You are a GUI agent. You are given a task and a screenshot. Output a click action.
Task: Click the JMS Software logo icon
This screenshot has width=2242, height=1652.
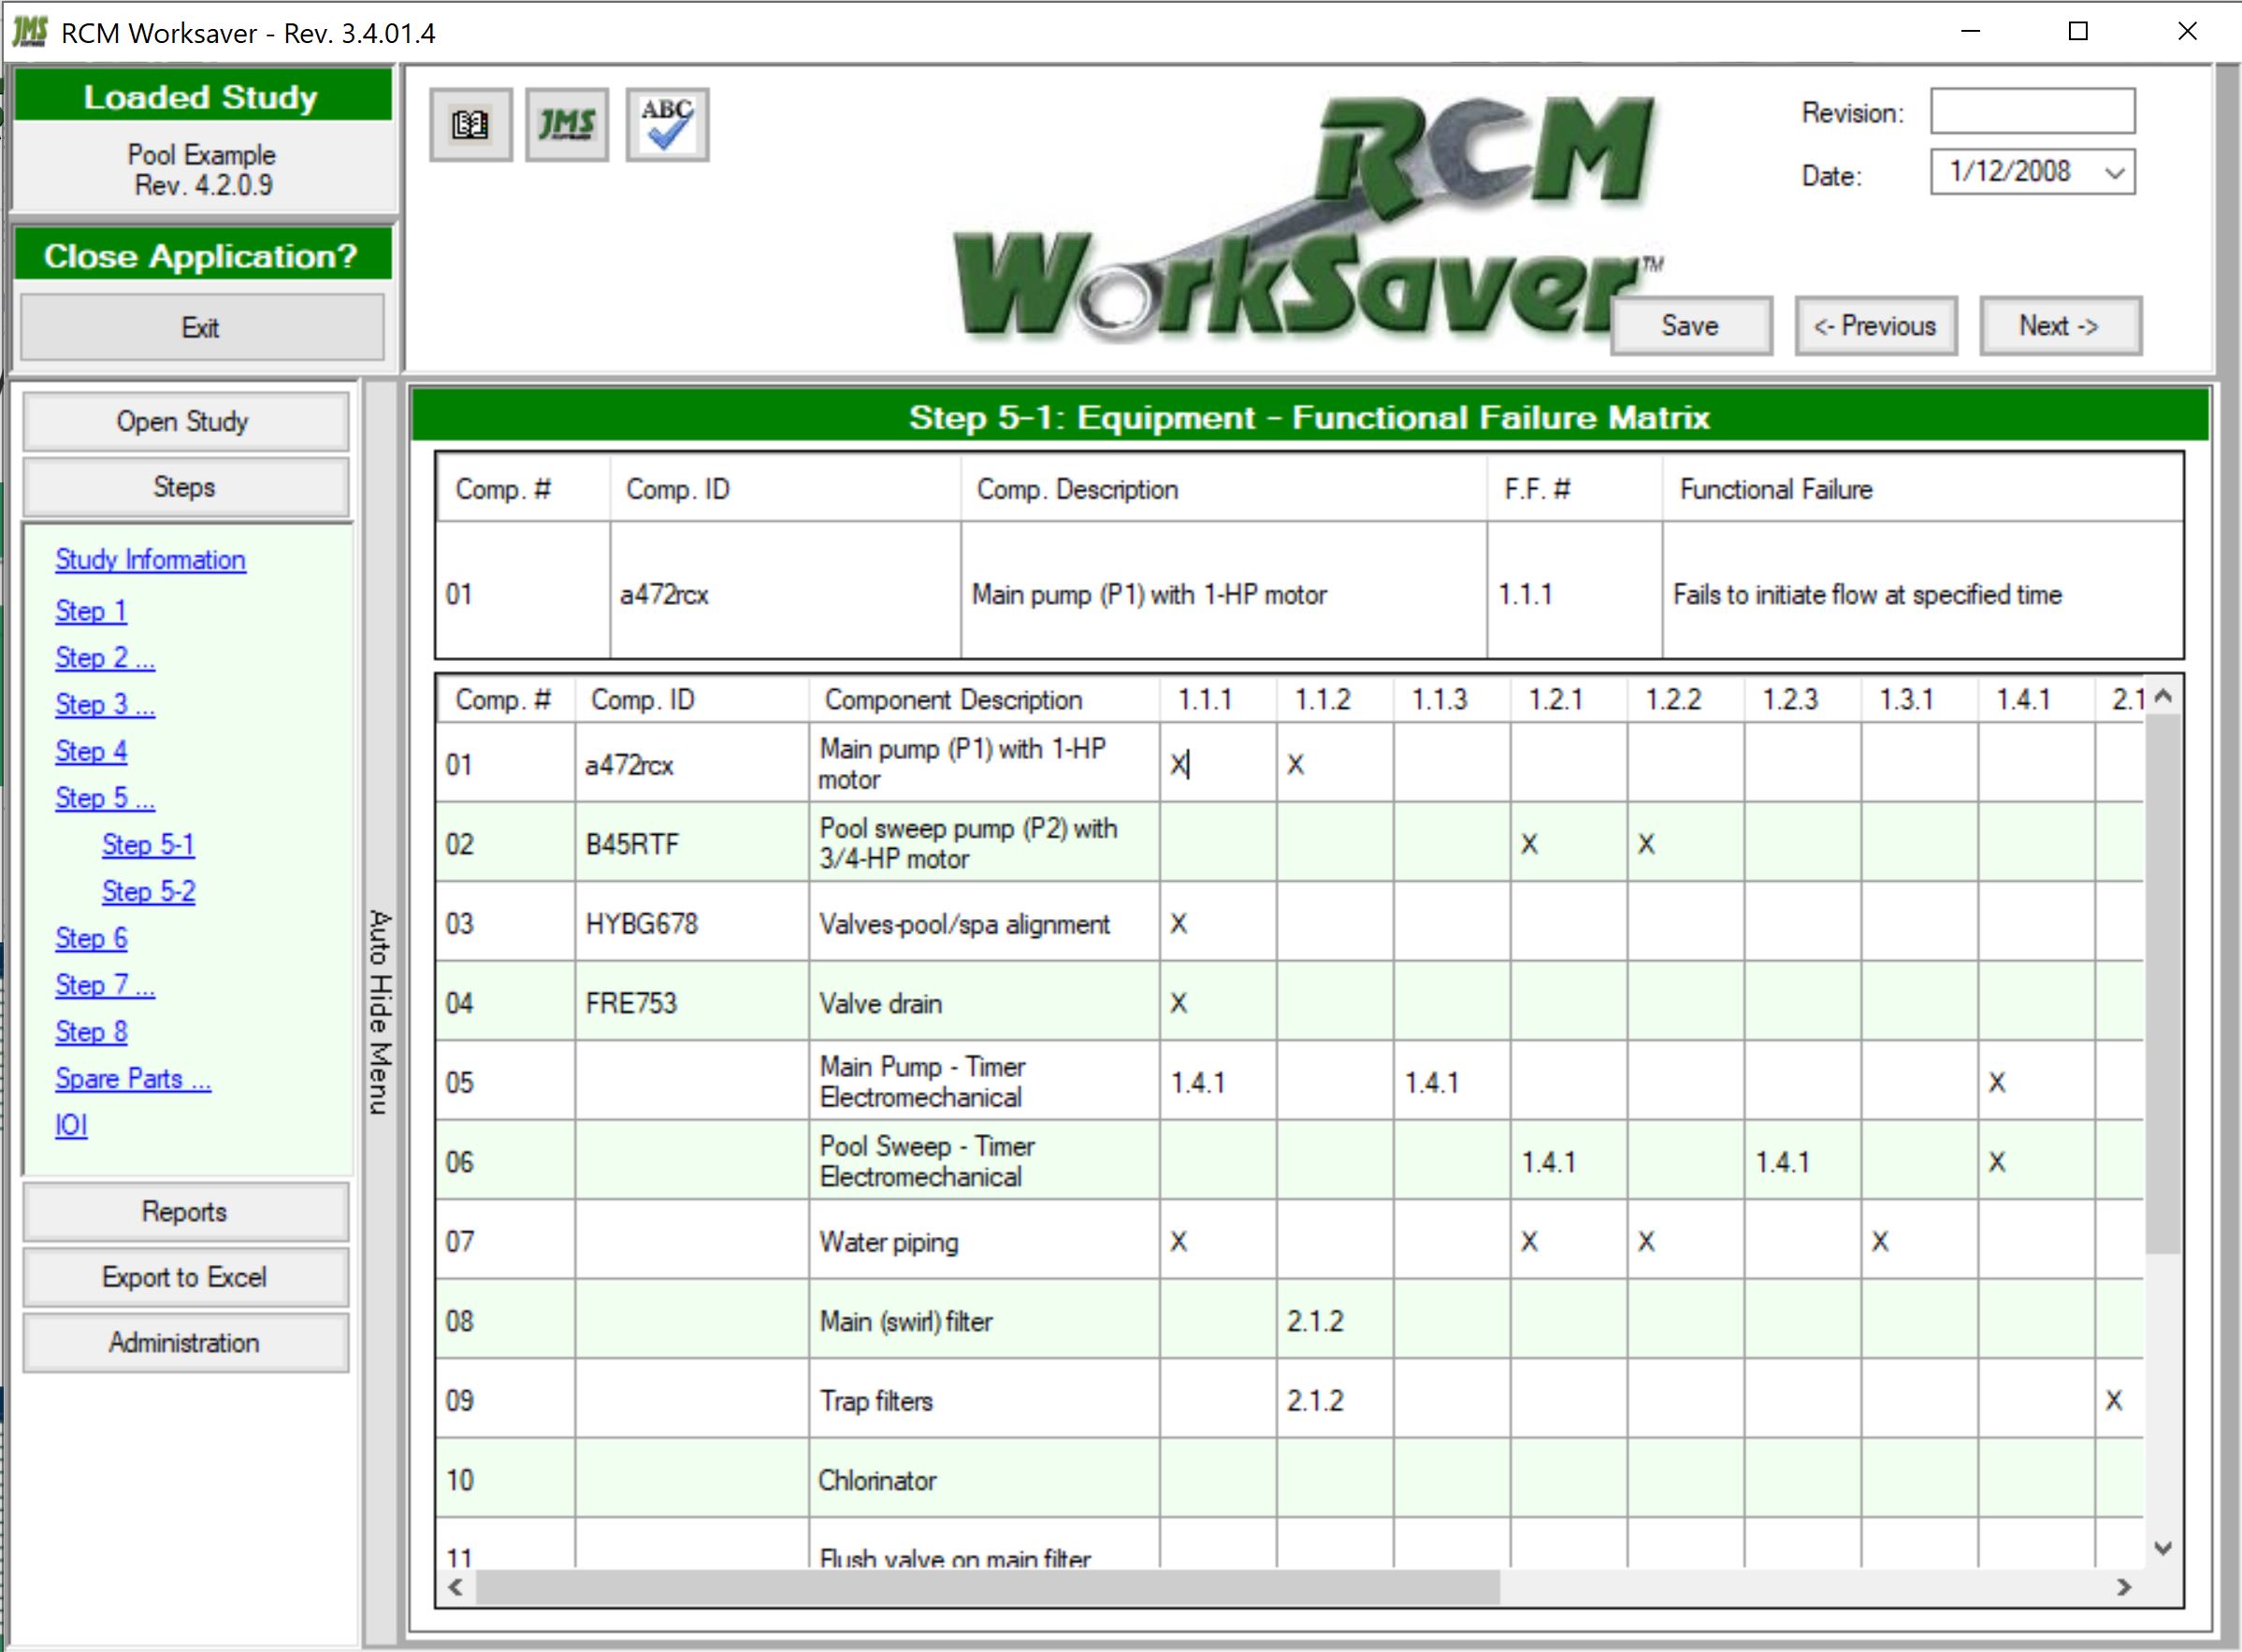(x=566, y=123)
